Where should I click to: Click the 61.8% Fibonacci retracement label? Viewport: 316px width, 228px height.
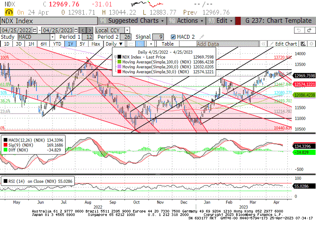coord(5,84)
